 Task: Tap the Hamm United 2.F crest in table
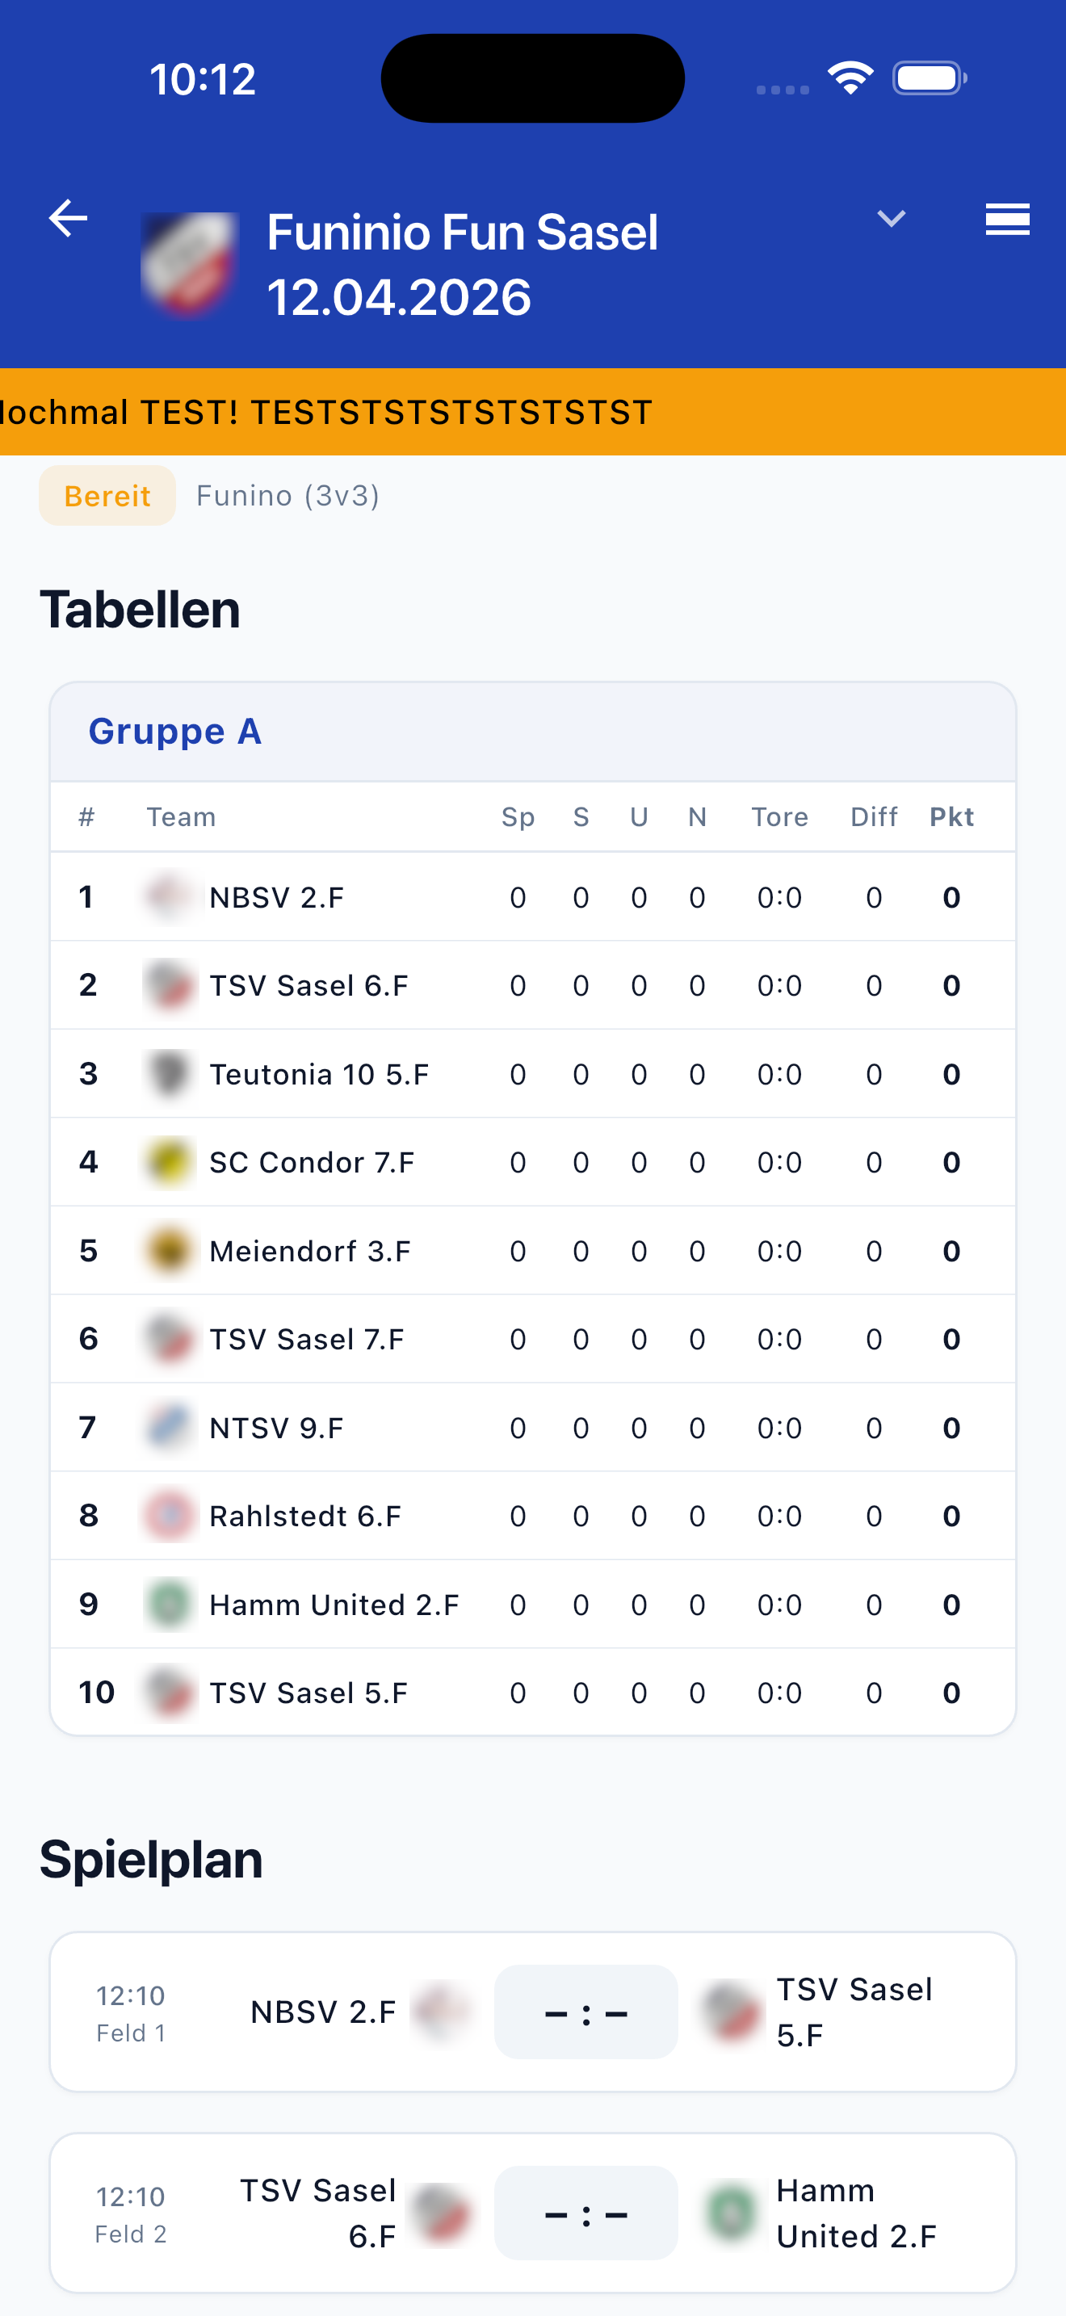click(x=169, y=1605)
